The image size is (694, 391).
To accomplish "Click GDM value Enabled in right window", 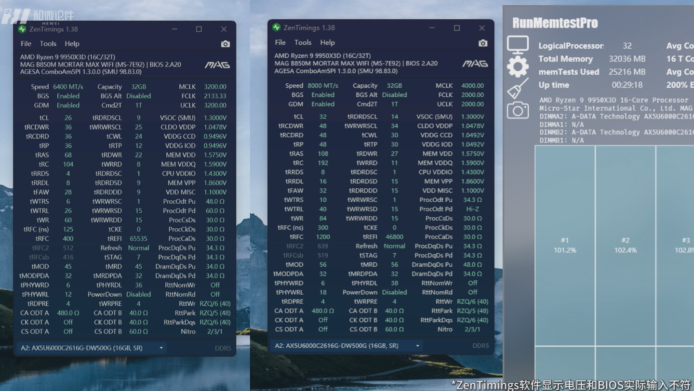I will tap(323, 104).
